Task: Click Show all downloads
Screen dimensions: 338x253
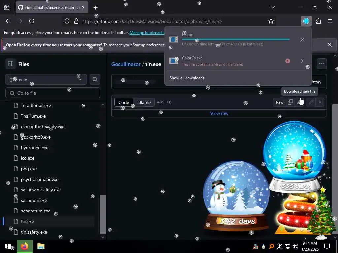Action: click(187, 78)
